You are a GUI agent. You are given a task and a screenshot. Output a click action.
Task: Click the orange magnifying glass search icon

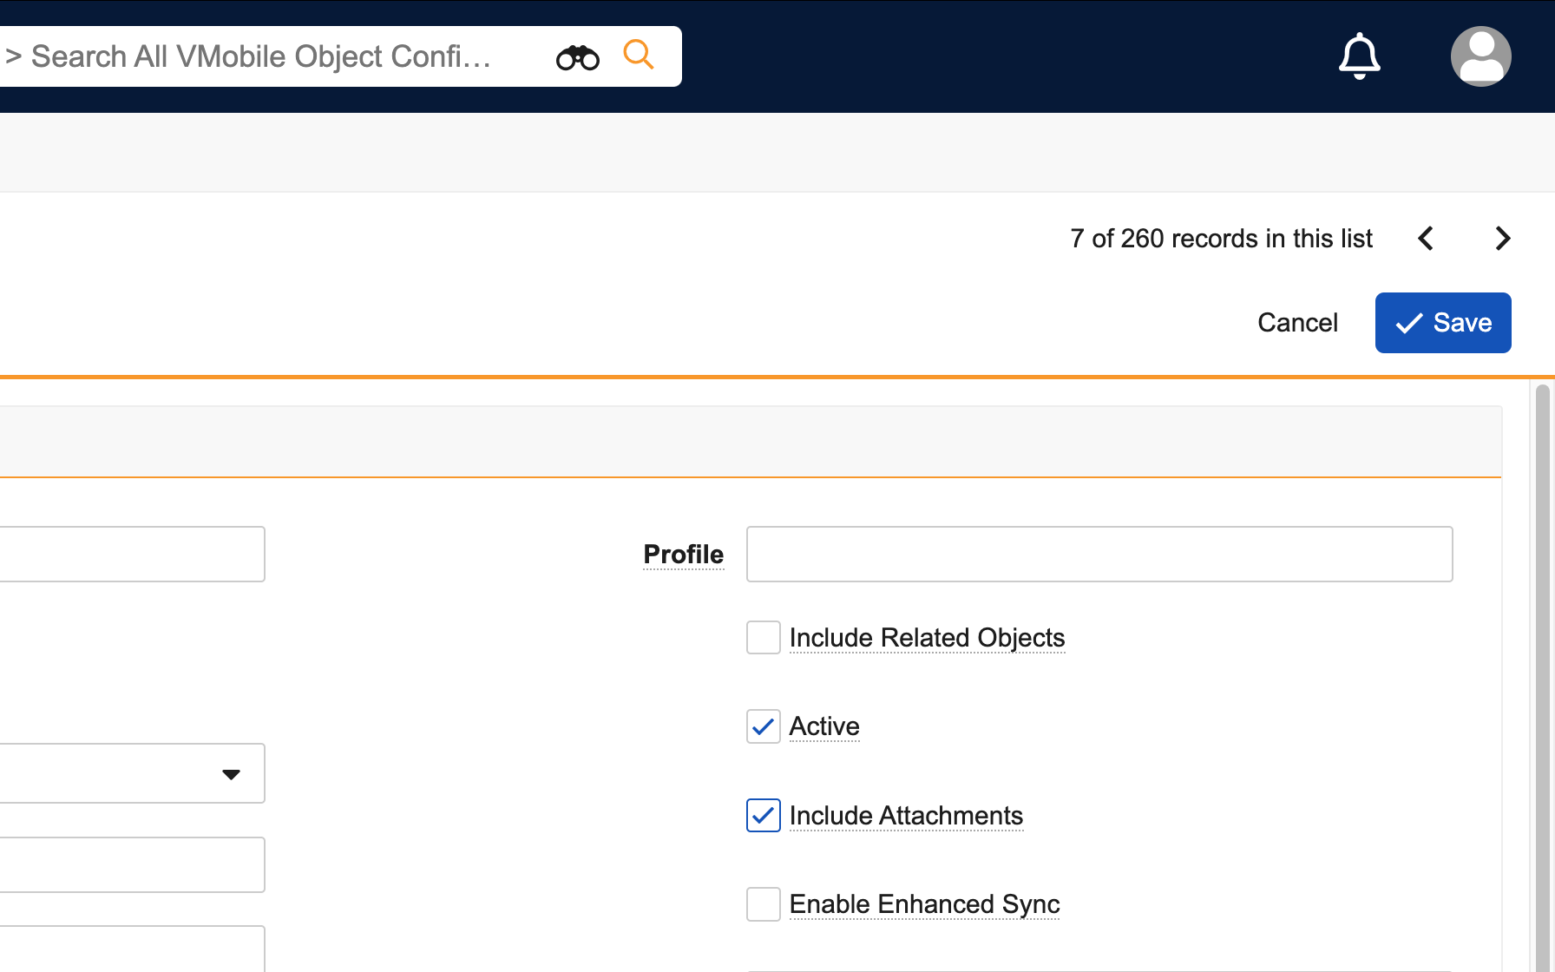(x=639, y=55)
